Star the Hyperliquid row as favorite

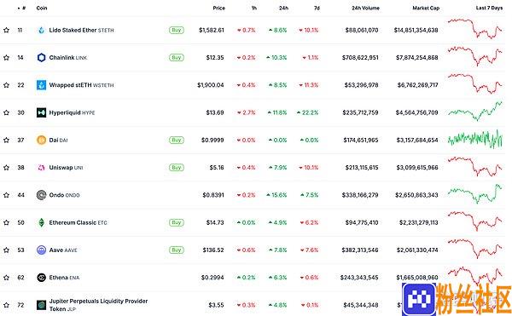pyautogui.click(x=6, y=112)
